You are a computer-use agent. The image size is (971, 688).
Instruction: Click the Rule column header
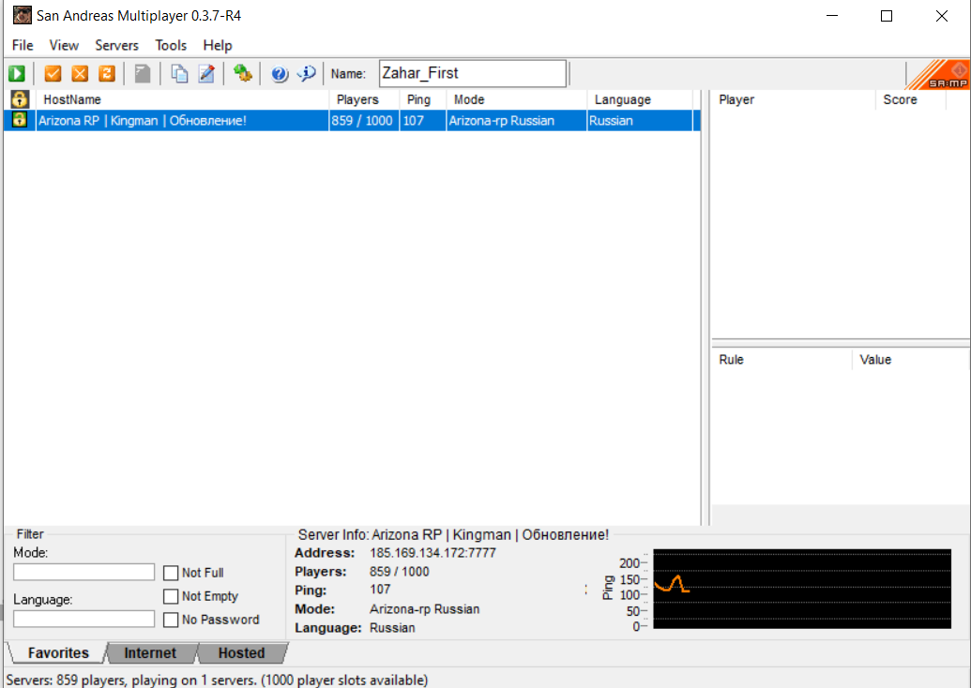coord(782,360)
